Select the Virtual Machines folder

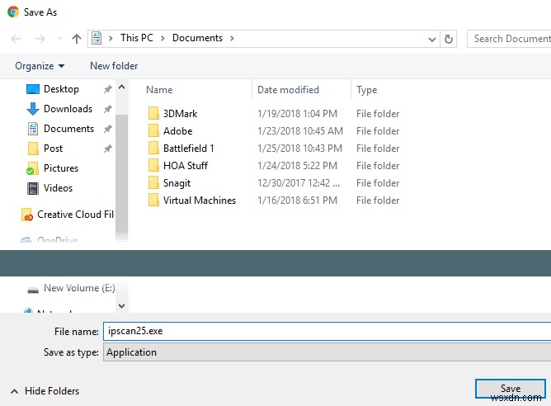pyautogui.click(x=199, y=201)
